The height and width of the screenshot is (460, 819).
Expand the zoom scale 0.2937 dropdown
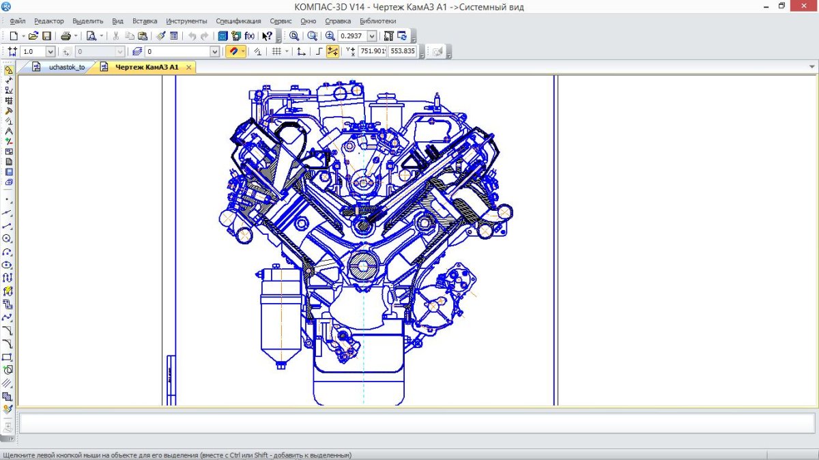coord(372,35)
